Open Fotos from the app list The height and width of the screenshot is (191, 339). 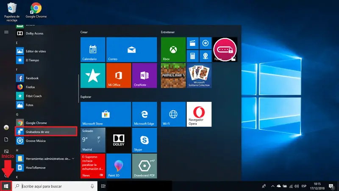click(x=46, y=105)
